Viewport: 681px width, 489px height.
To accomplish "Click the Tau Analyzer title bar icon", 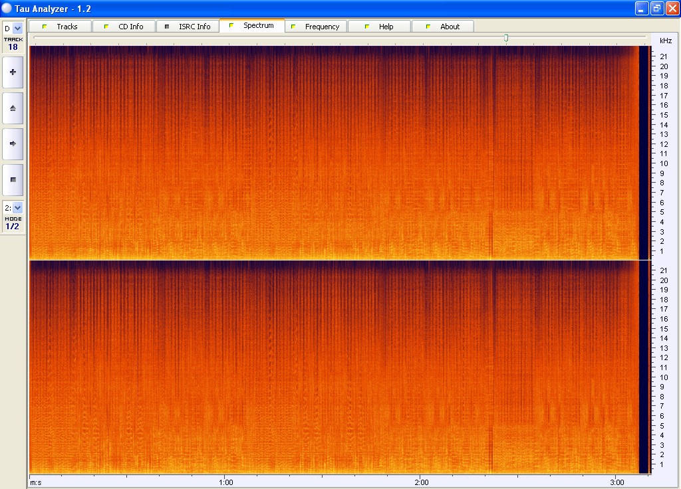I will (7, 8).
